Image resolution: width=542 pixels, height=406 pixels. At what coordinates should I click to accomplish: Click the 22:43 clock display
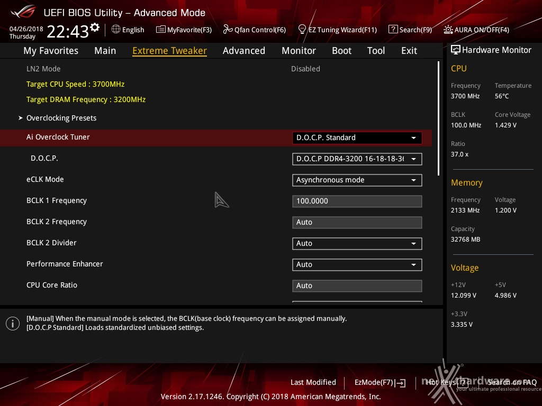tap(68, 31)
